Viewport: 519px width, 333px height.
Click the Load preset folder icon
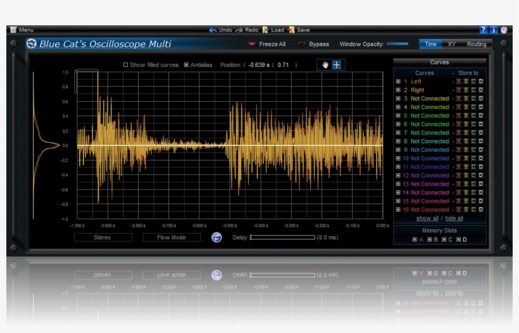point(265,30)
